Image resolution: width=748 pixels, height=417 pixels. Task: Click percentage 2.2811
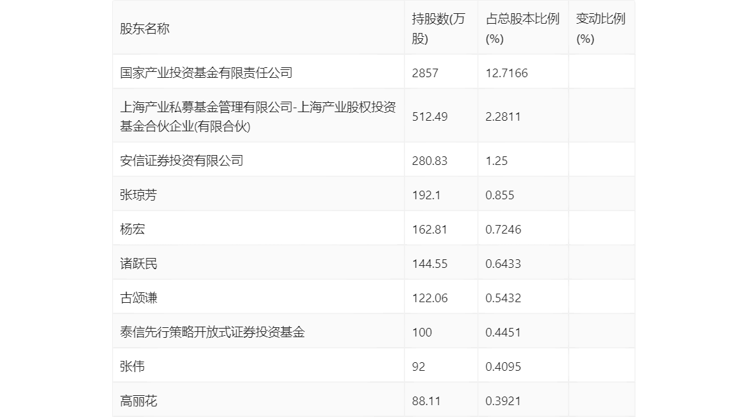pos(503,117)
